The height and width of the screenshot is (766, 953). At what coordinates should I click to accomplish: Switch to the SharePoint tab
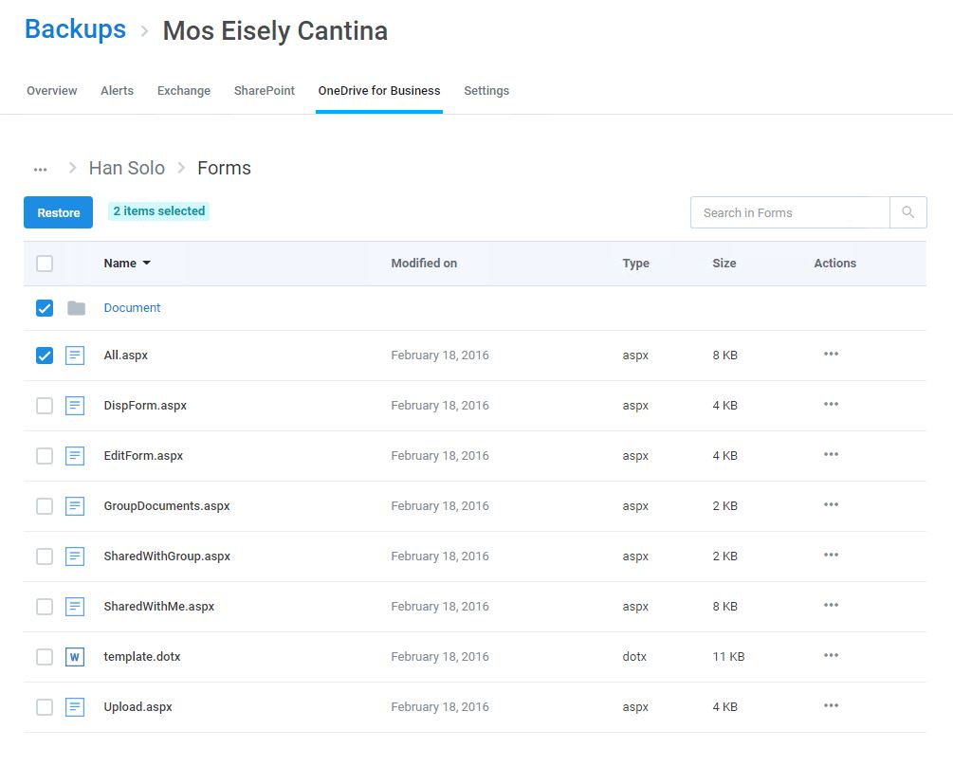coord(265,90)
